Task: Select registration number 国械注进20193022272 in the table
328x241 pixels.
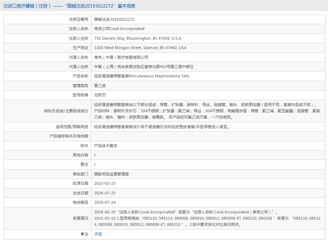Action: pyautogui.click(x=114, y=19)
